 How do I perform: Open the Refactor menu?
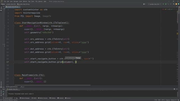tap(25, 1)
